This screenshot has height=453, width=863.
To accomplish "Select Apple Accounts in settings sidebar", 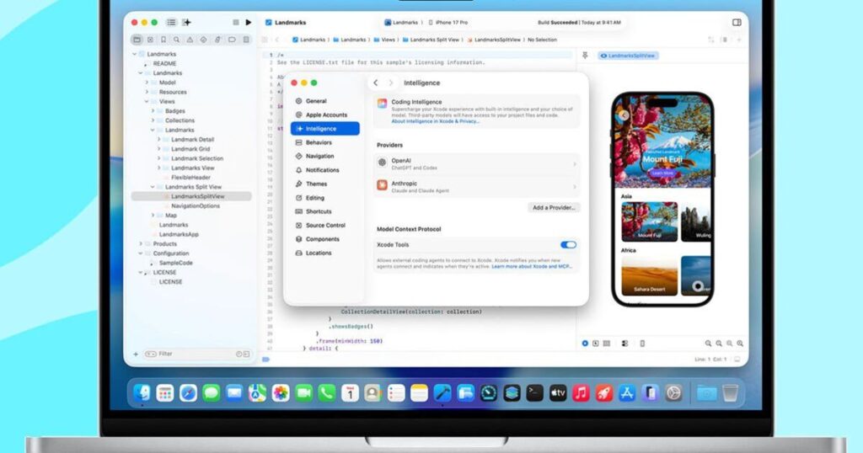I will tap(325, 115).
